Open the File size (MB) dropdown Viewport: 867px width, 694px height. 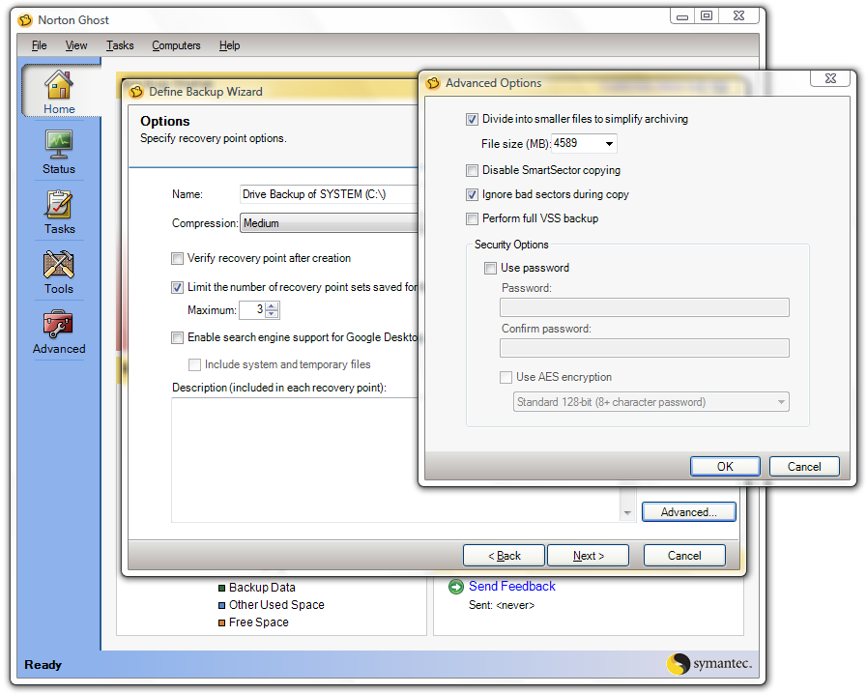pyautogui.click(x=609, y=144)
